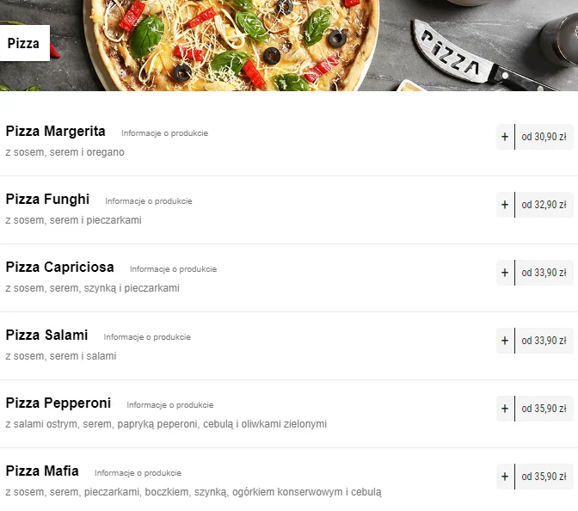
Task: Click the pizza banner photo
Action: pyautogui.click(x=289, y=46)
